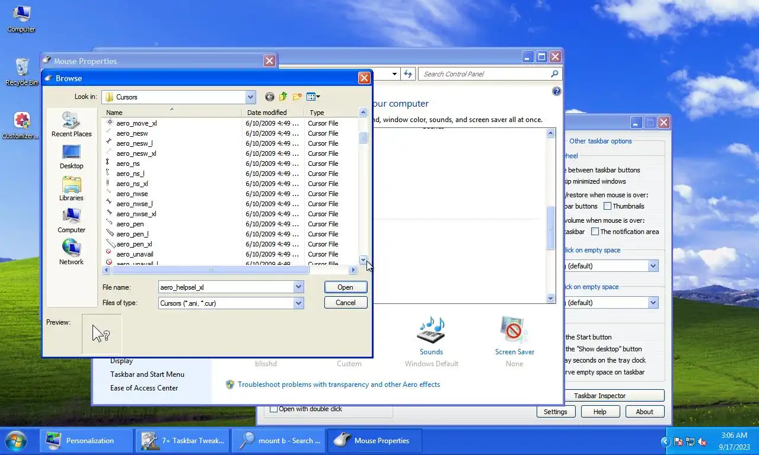759x455 pixels.
Task: Toggle Open with double click checkbox
Action: point(273,409)
